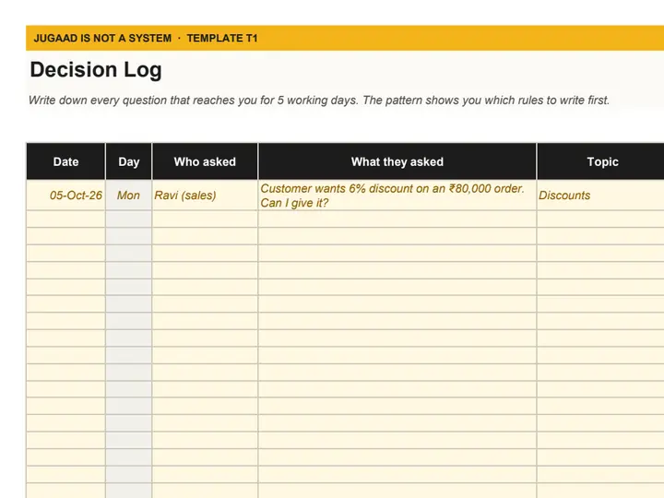The image size is (664, 498).
Task: Click the 'Who asked' column header
Action: click(x=205, y=161)
